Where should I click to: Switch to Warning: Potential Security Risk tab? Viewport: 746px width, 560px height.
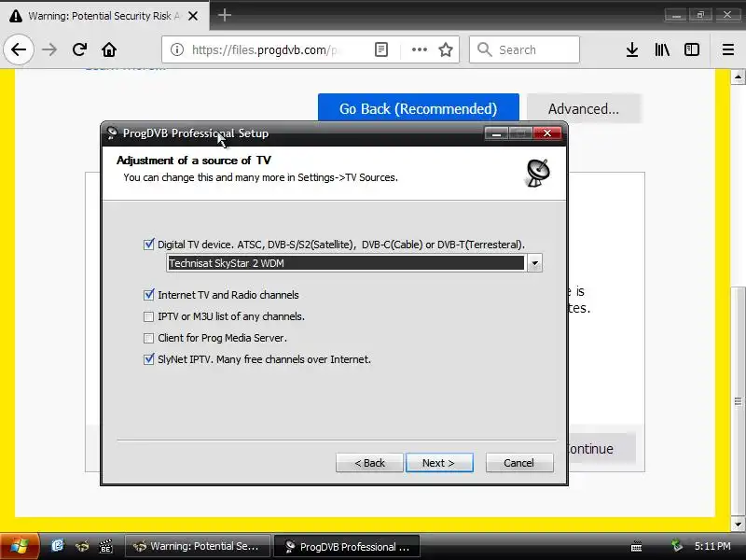point(104,16)
